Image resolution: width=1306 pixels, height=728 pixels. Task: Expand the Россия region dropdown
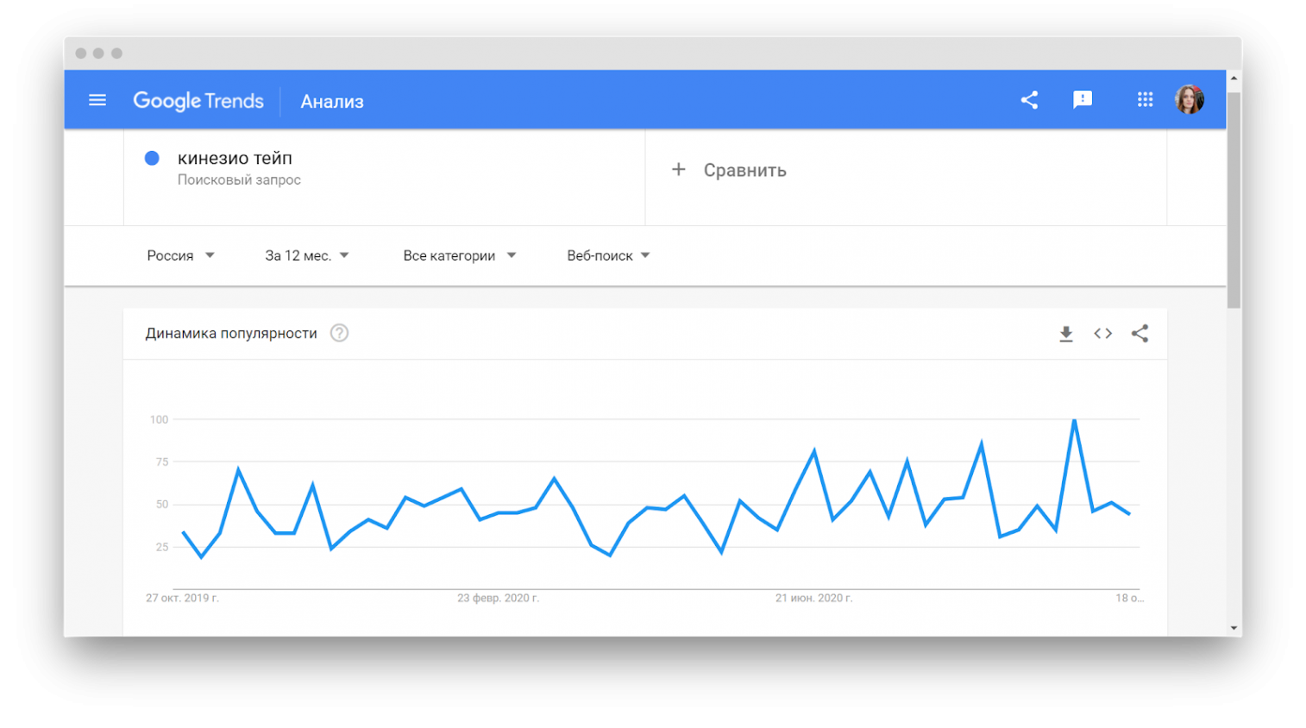pos(180,255)
